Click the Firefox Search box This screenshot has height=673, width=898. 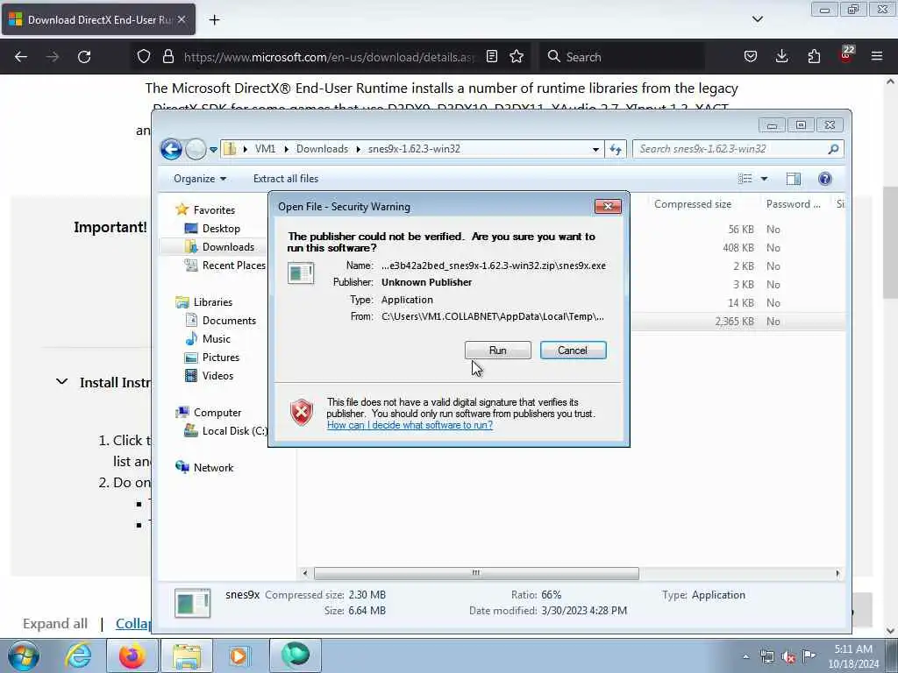[x=623, y=57]
